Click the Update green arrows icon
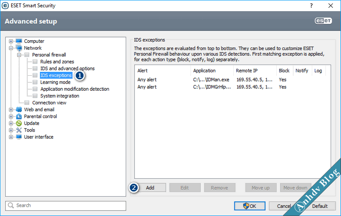 coord(19,123)
